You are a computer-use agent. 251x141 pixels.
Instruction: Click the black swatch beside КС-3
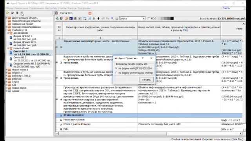(x=172, y=18)
